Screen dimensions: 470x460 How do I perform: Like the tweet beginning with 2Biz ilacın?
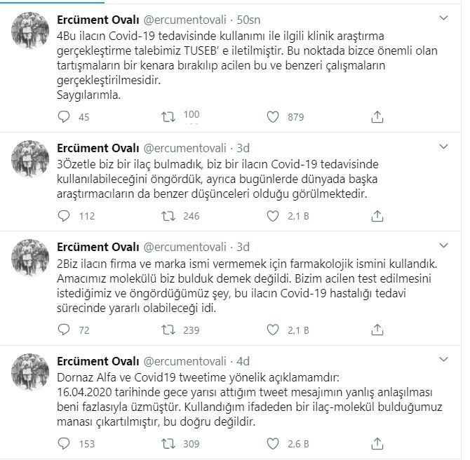point(273,330)
